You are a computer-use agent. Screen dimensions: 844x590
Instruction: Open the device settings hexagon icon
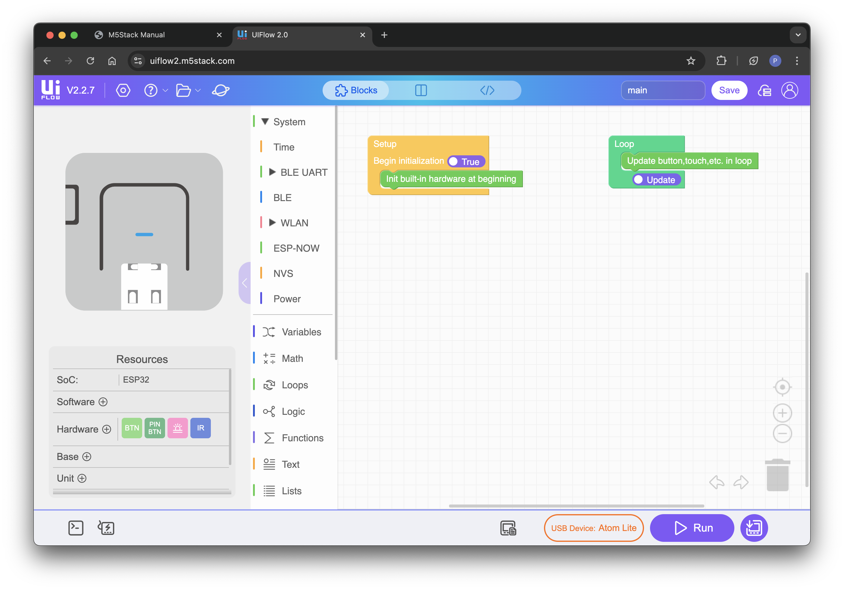[x=123, y=90]
